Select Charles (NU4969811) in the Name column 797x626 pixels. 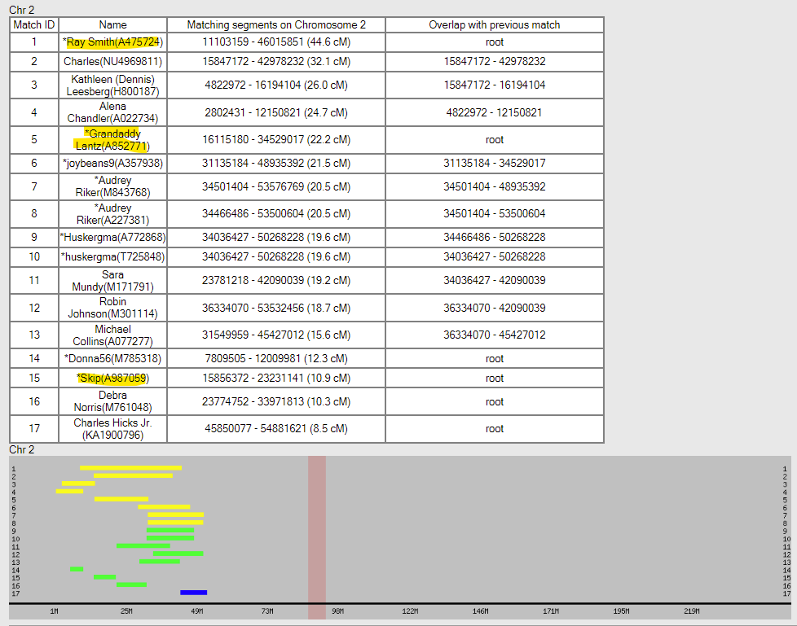click(113, 61)
